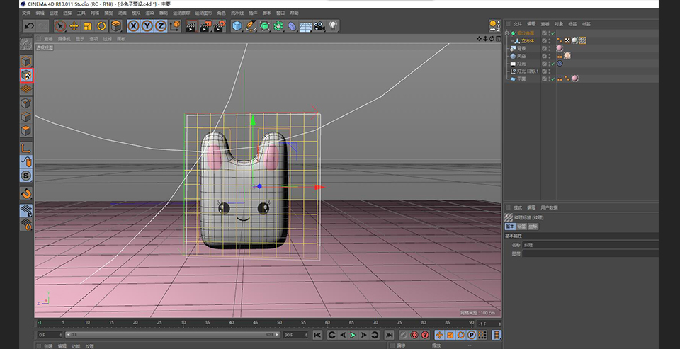Toggle the Y axis lock
The height and width of the screenshot is (349, 680).
(x=147, y=26)
